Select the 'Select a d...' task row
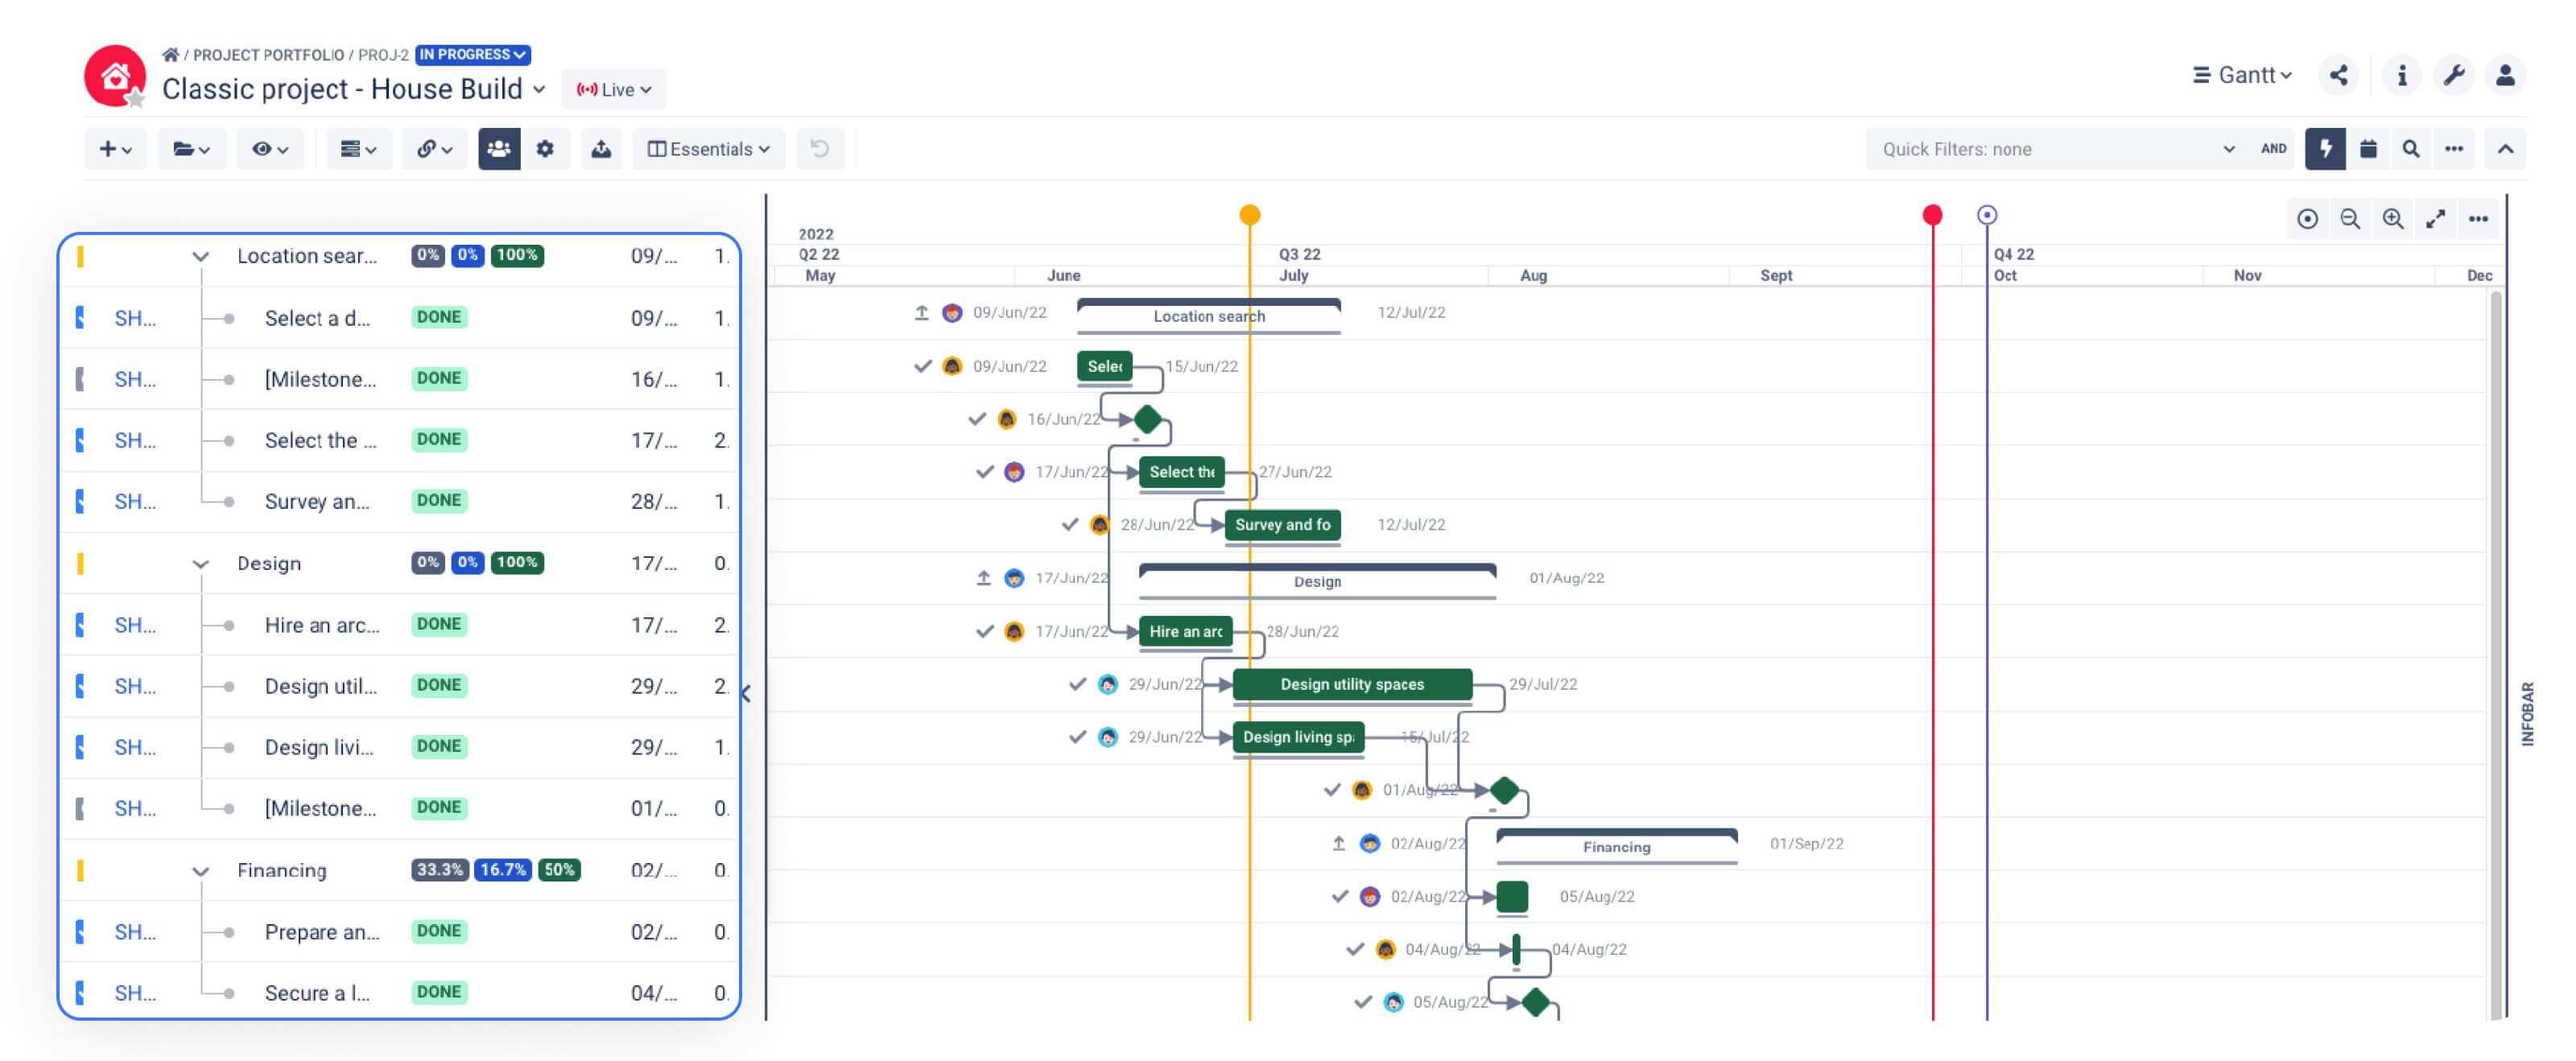 pos(399,318)
